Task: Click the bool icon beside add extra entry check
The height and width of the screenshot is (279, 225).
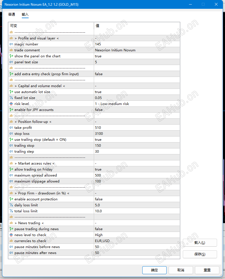Action: click(11, 74)
